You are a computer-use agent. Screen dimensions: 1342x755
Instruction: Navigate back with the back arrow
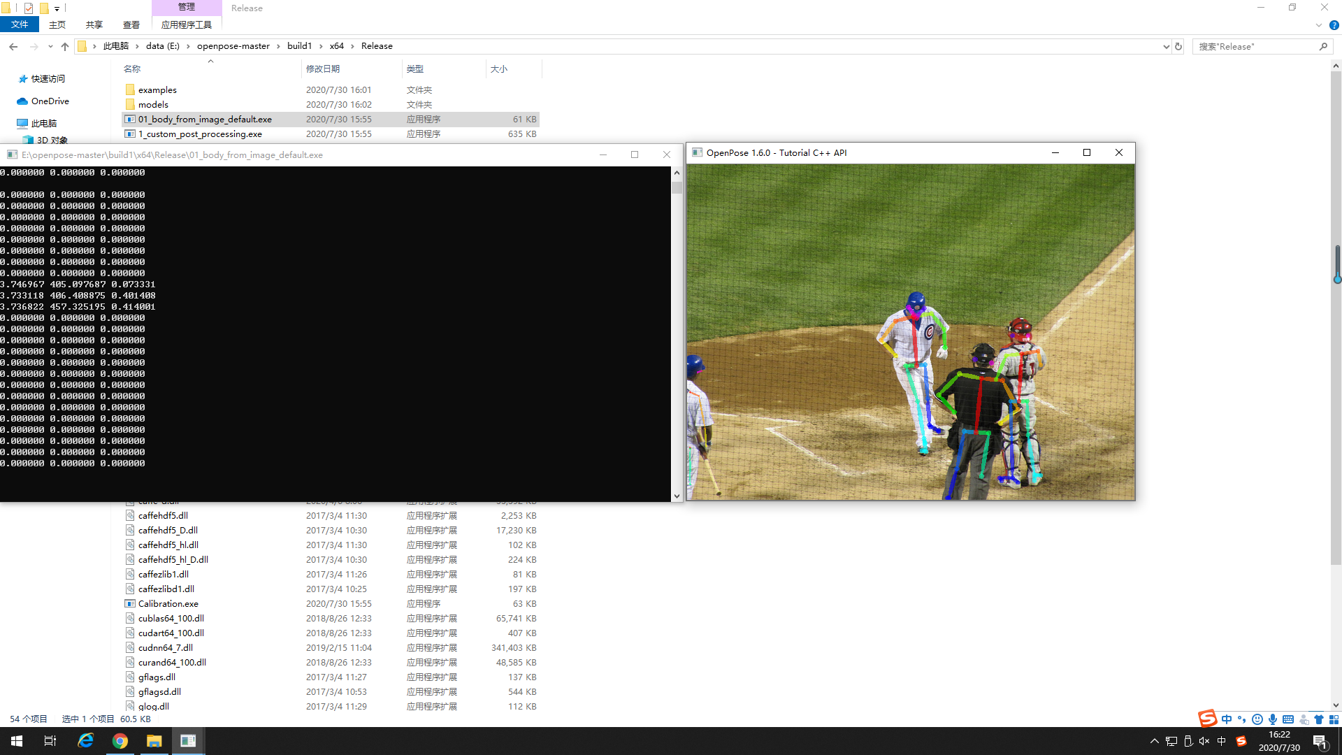point(13,46)
